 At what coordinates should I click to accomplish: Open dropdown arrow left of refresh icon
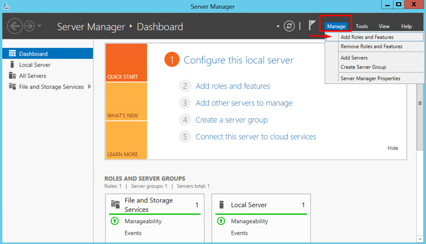point(278,26)
